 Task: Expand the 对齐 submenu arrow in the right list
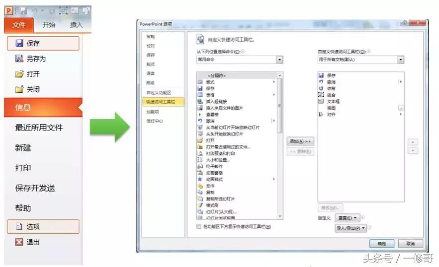(x=401, y=114)
